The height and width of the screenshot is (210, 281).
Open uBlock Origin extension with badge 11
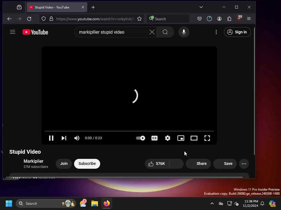239,18
